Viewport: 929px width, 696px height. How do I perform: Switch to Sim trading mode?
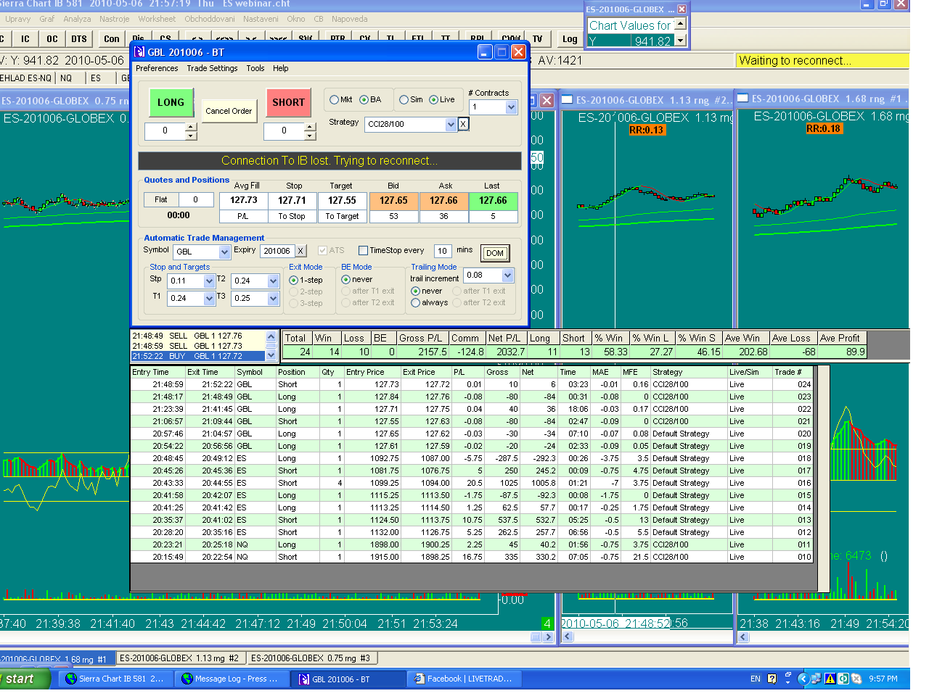tap(404, 100)
